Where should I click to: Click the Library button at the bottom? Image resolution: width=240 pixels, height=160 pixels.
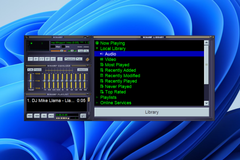[152, 112]
